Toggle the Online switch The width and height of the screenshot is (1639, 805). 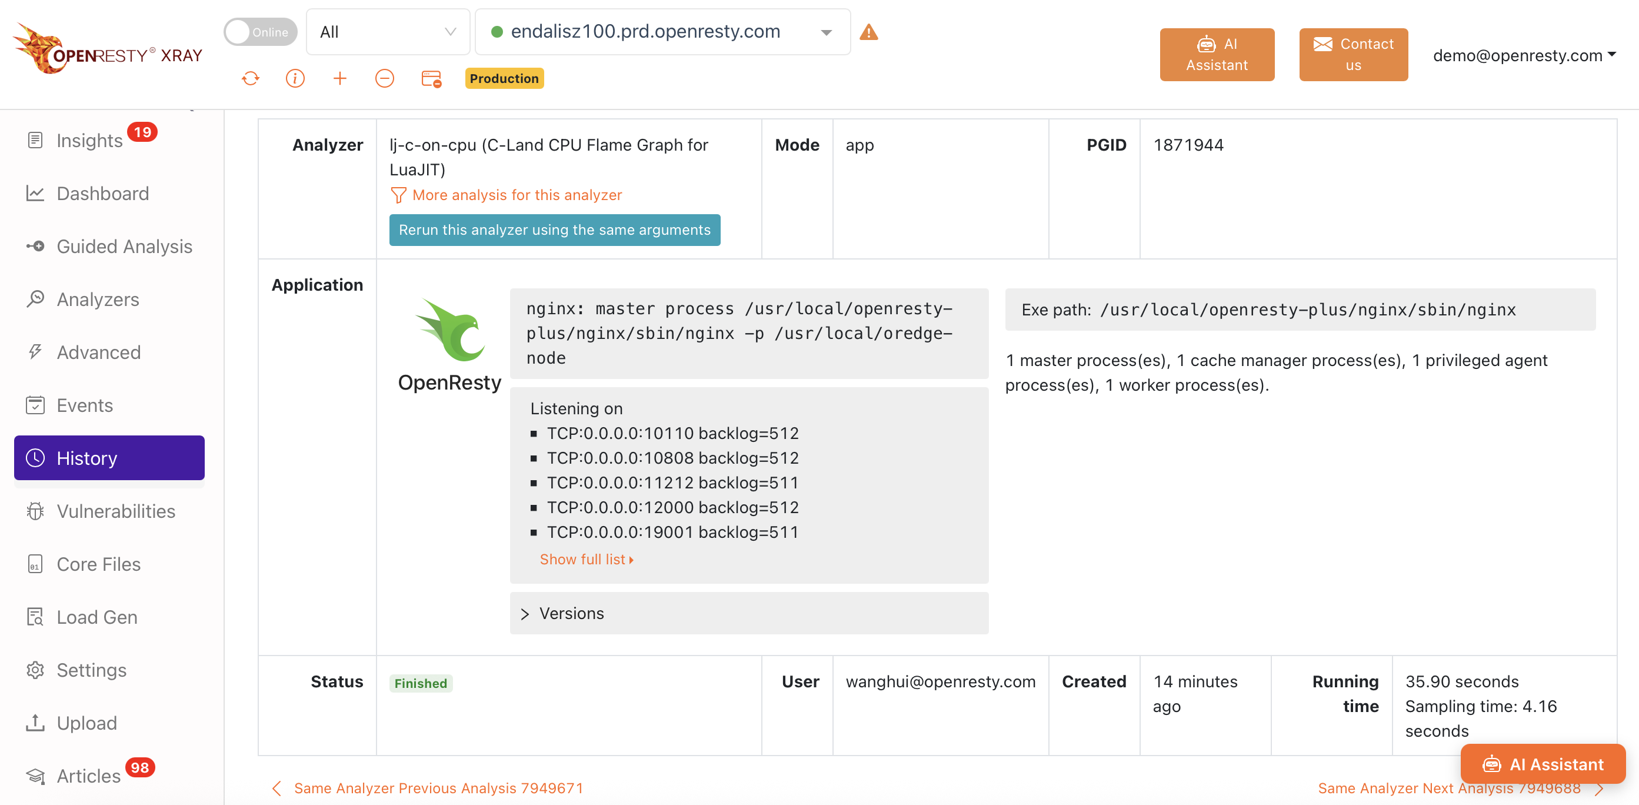coord(260,32)
